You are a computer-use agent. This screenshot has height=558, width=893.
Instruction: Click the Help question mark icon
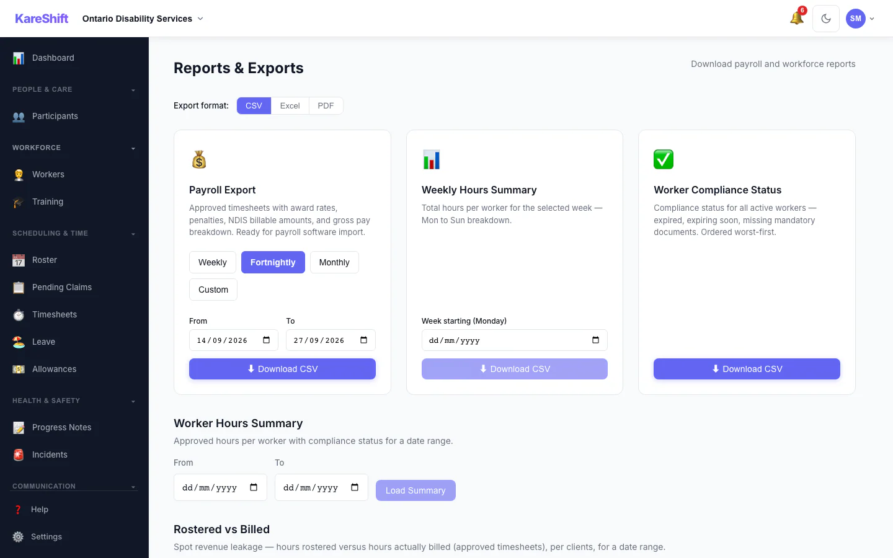(x=18, y=509)
